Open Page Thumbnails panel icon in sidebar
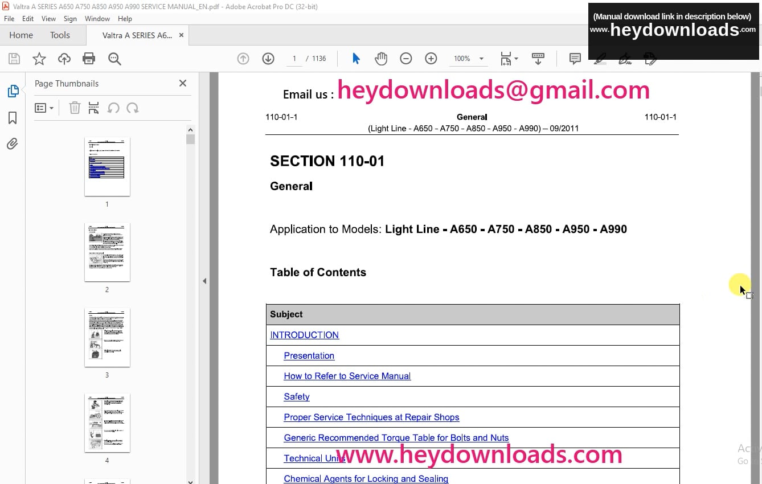Viewport: 762px width, 484px height. [13, 91]
